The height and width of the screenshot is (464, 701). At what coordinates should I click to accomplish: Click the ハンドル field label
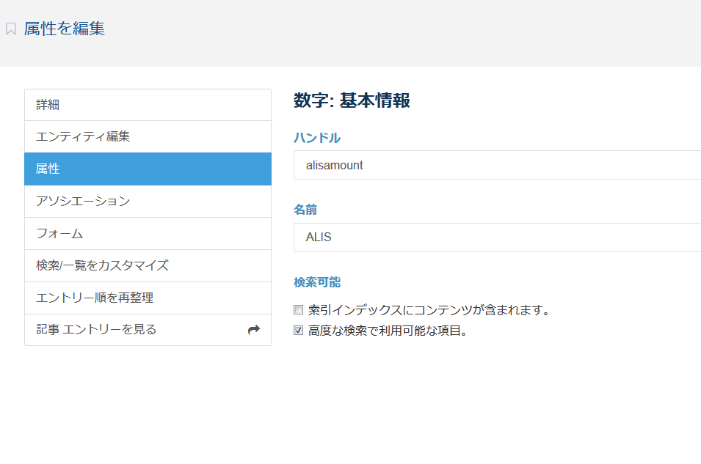tap(317, 138)
